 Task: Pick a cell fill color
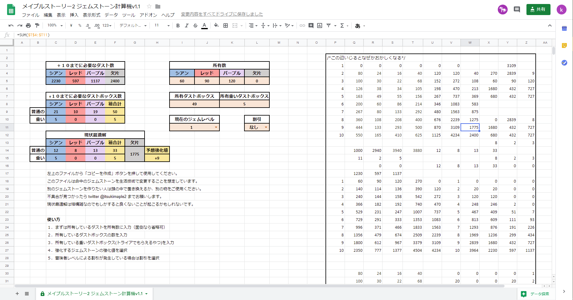click(x=216, y=26)
